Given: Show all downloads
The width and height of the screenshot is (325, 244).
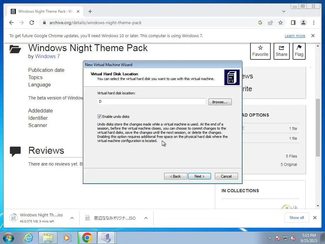Looking at the screenshot, I should [x=297, y=217].
